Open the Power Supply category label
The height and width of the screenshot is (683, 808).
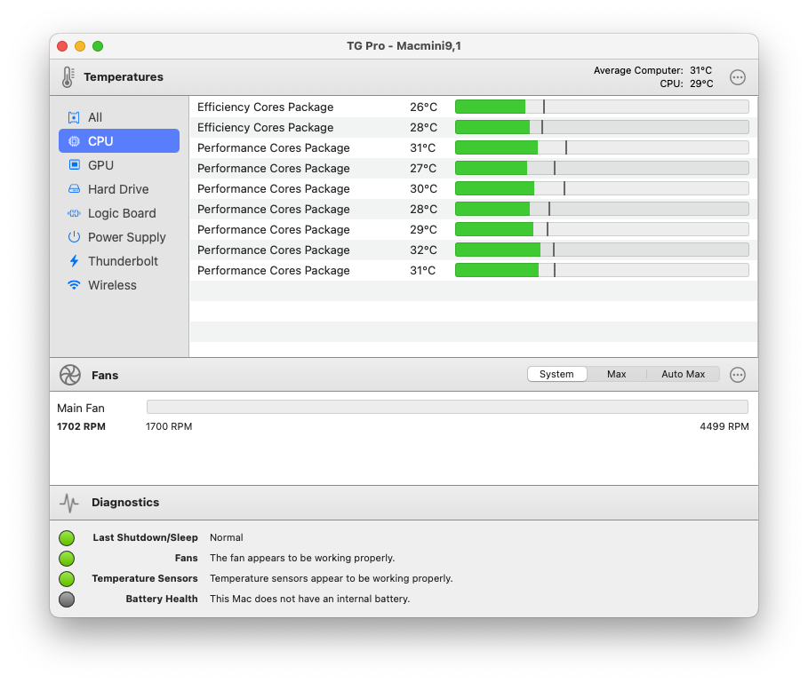pyautogui.click(x=127, y=237)
